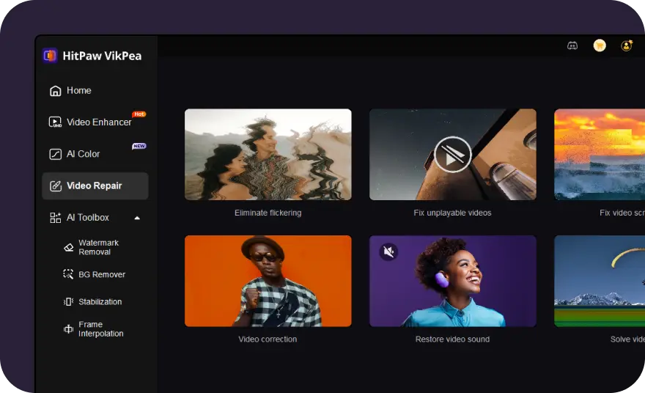Click the play circle on unplayable videos thumbnail
This screenshot has height=393, width=645.
[452, 155]
